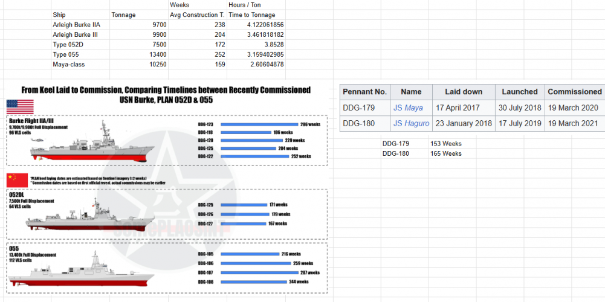Screen dimensions: 605x302
Task: Select the 'Type 052D' cell
Action: click(x=80, y=45)
